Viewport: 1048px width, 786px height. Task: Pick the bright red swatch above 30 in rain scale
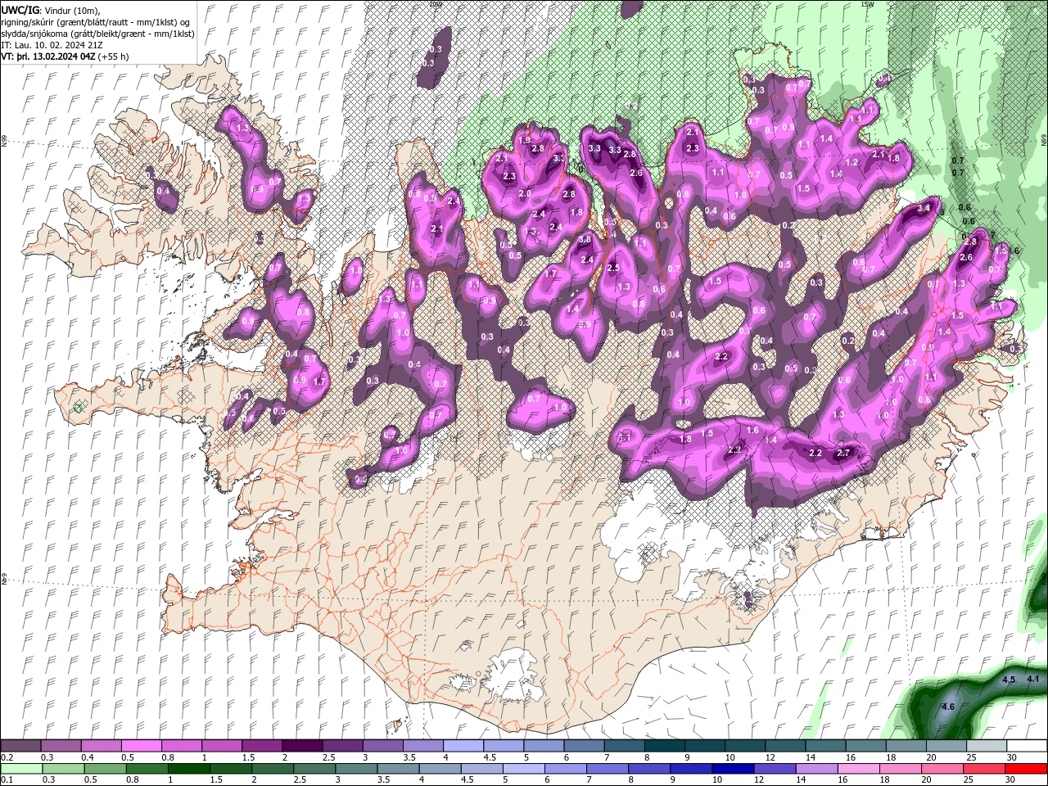click(1026, 768)
